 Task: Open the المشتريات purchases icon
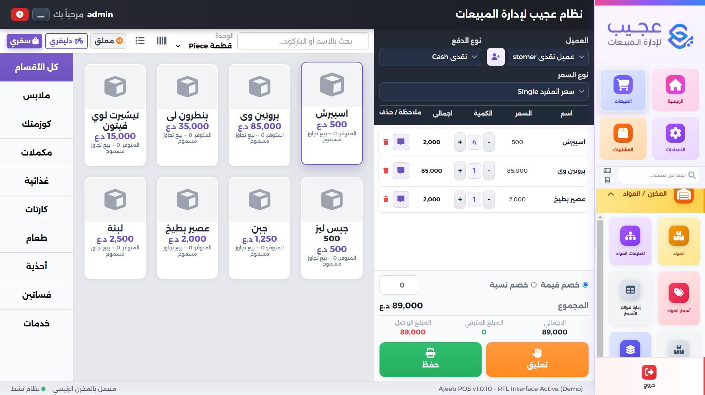(623, 138)
